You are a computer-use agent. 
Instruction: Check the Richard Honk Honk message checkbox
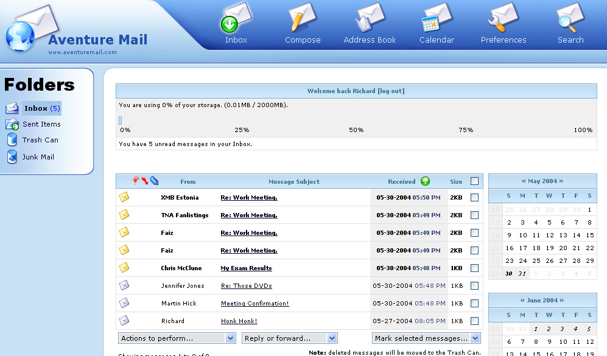(474, 321)
